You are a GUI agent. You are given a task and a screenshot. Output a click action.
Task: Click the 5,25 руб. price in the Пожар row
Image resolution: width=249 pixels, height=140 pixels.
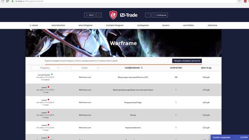click(x=206, y=115)
